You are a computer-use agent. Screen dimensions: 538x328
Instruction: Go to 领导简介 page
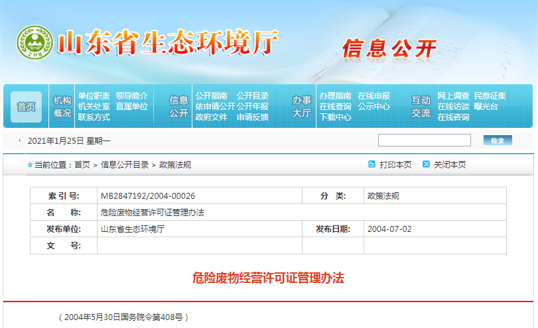132,95
